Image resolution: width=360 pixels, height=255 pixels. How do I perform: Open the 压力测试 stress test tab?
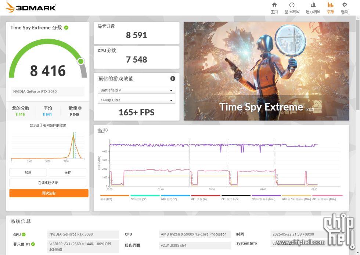click(313, 8)
